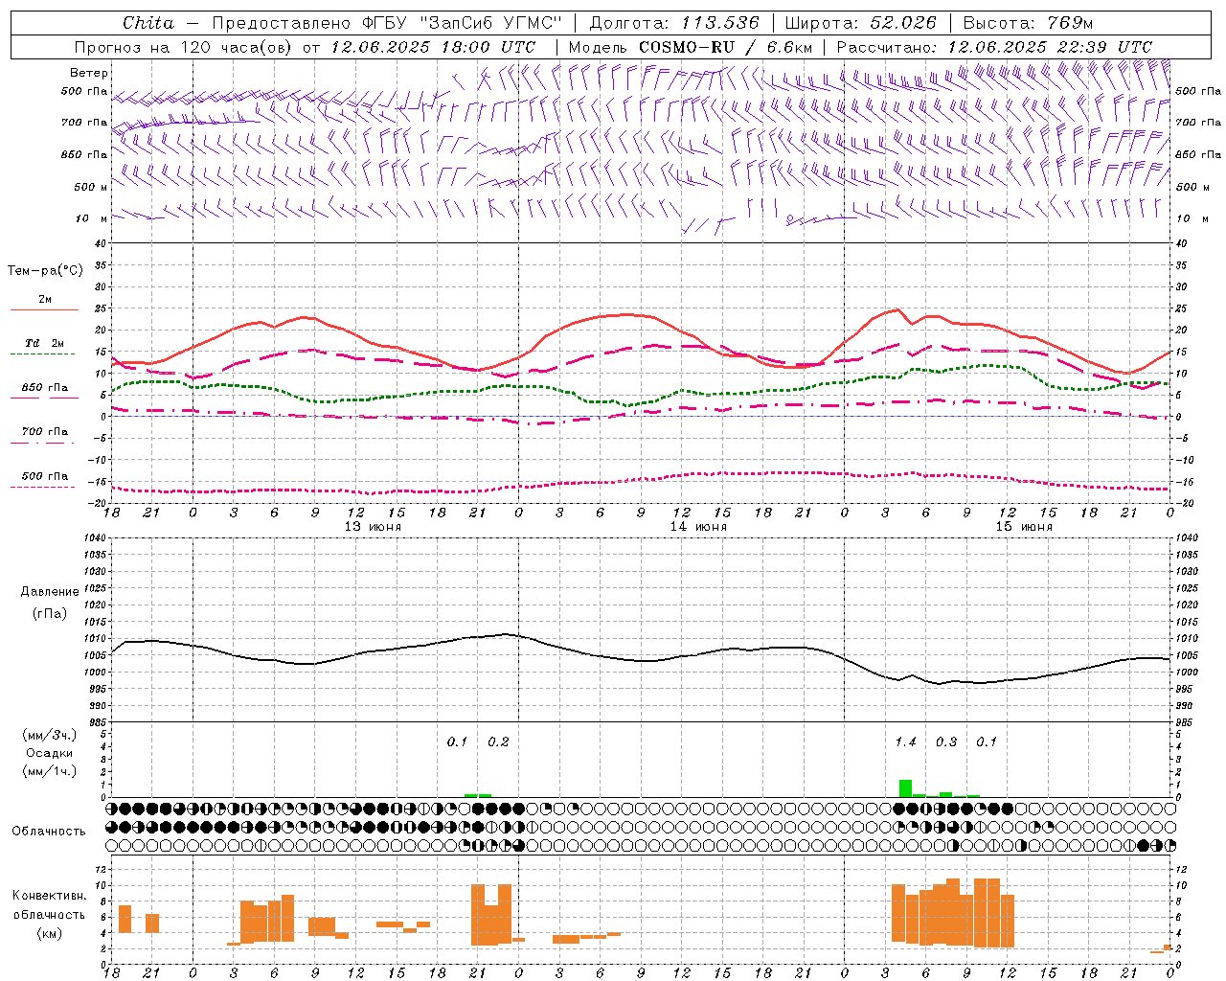
Task: Click the "14 июня" date label
Action: 698,527
